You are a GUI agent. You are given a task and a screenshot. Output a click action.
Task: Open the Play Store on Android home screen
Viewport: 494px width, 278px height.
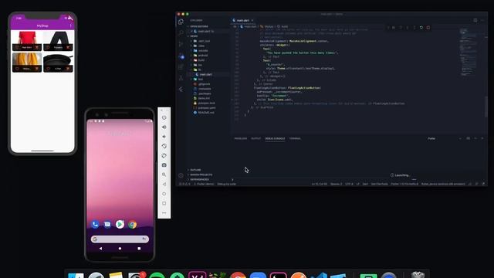120,224
